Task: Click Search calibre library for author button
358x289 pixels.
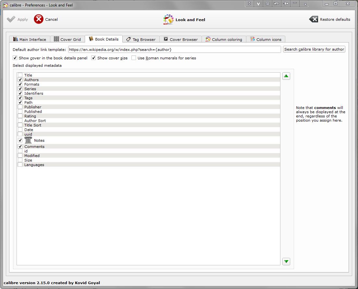Action: point(314,49)
